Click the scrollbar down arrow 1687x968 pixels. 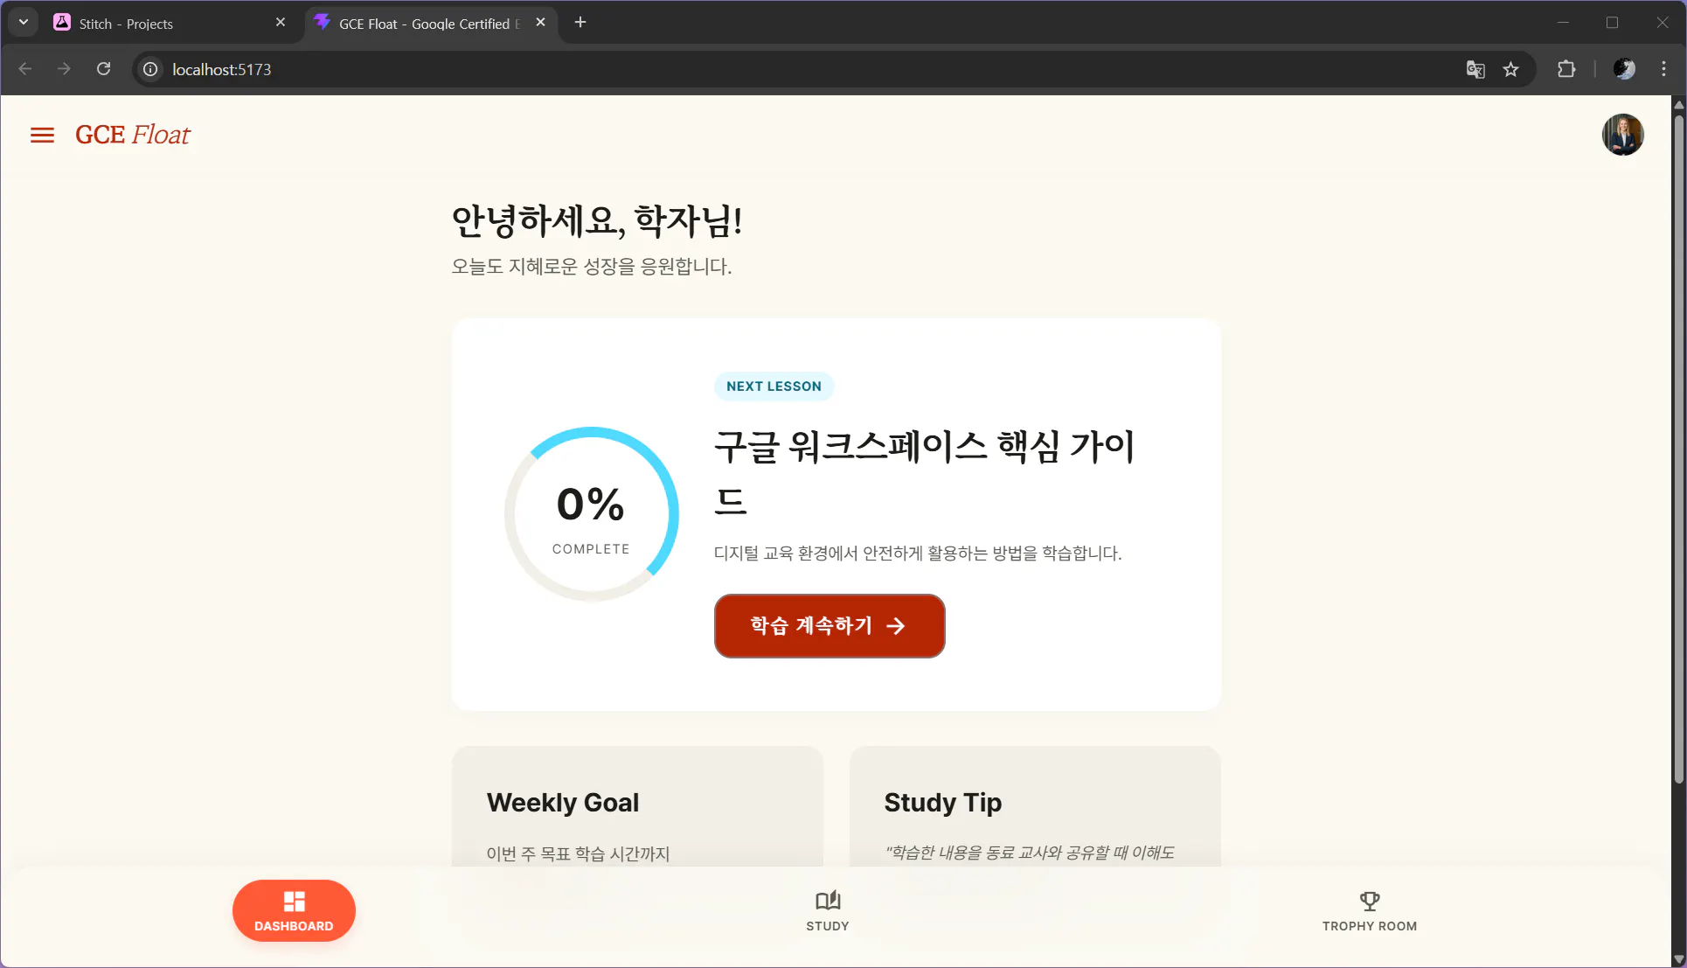[1678, 959]
